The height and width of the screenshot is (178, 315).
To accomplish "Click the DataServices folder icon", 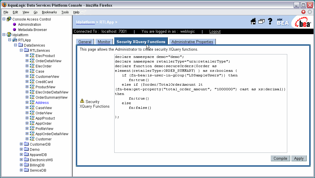I will coord(21,45).
